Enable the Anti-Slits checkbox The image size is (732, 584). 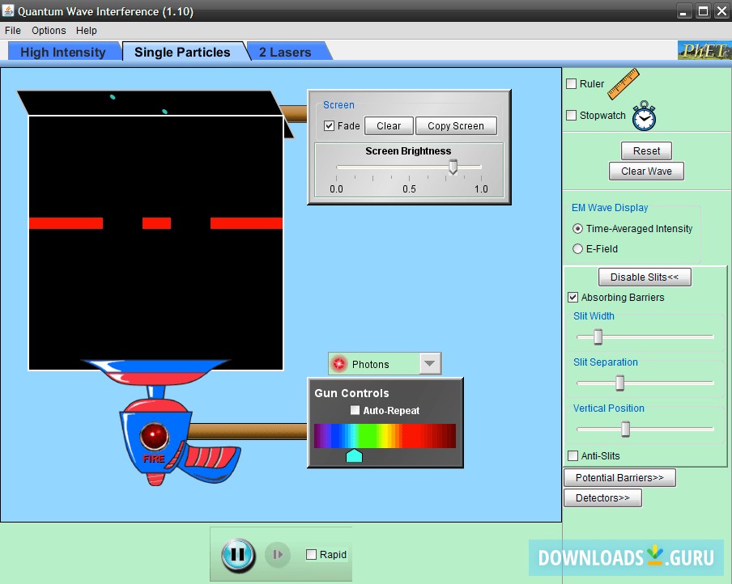[x=572, y=455]
